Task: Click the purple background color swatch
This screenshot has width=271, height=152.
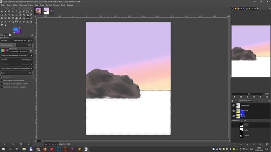Action: (x=19, y=31)
